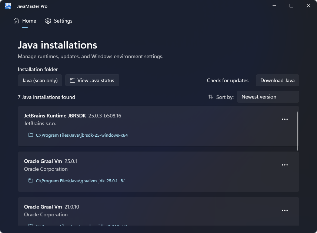This screenshot has height=233, width=317.
Task: Open more options for Oracle Graal Vm 21.0.10
Action: (285, 210)
